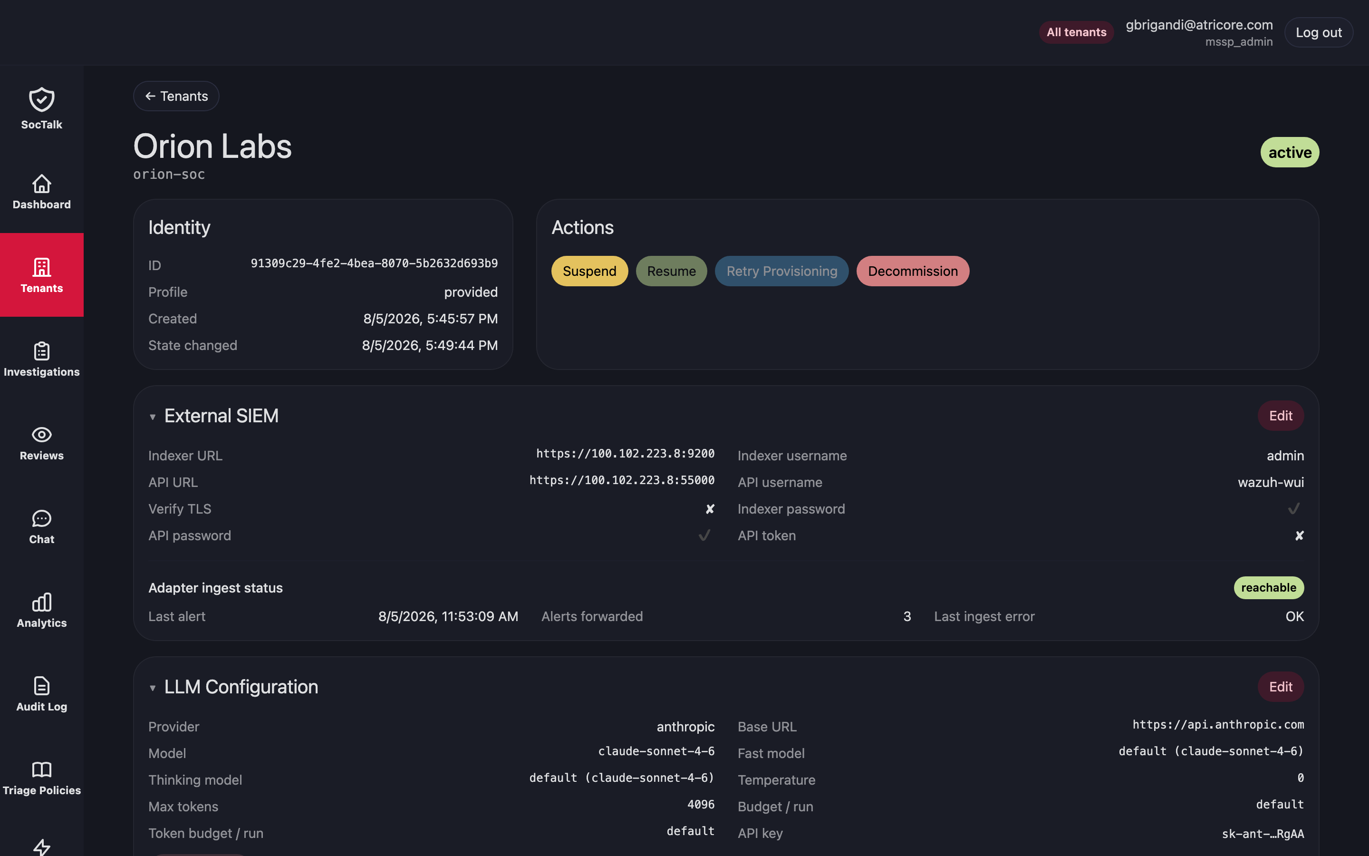Open Triage Policies via the book icon
Screen dimensions: 1369x856
[41, 769]
